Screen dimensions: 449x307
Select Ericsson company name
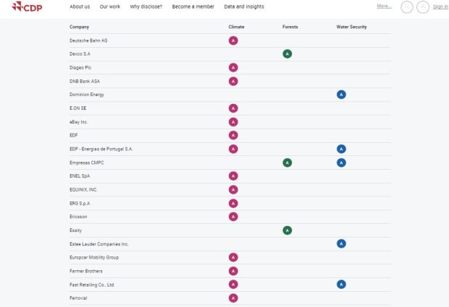pyautogui.click(x=78, y=217)
